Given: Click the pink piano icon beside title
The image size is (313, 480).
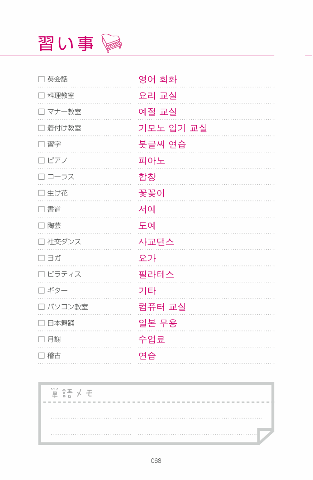Looking at the screenshot, I should click(x=112, y=43).
